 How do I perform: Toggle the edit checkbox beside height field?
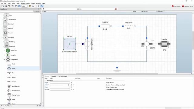[x=71, y=83]
